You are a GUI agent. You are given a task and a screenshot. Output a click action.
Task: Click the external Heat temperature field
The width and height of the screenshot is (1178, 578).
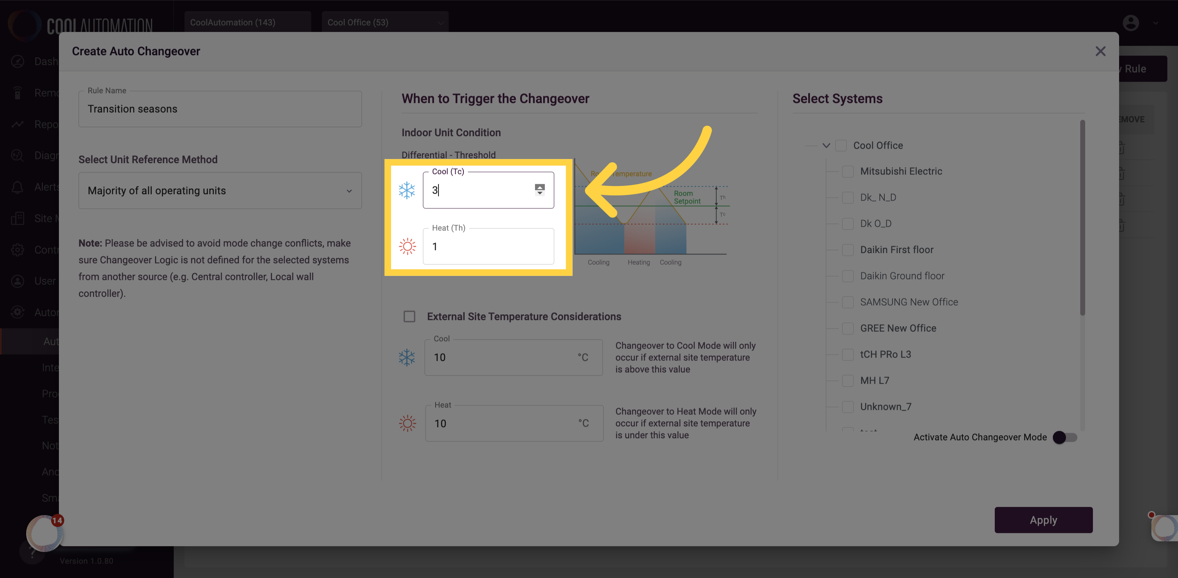tap(514, 423)
